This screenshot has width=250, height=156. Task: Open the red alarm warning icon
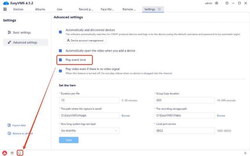(x=5, y=153)
